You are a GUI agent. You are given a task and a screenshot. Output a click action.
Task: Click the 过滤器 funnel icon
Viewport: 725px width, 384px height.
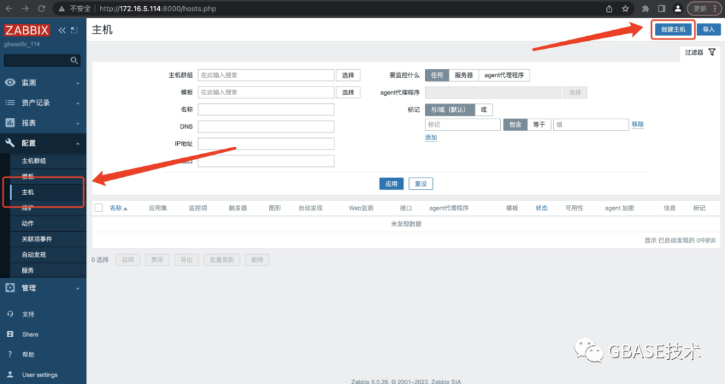(x=712, y=52)
